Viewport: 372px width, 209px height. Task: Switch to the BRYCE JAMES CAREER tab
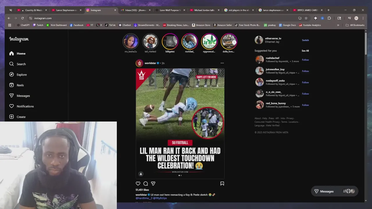308,10
